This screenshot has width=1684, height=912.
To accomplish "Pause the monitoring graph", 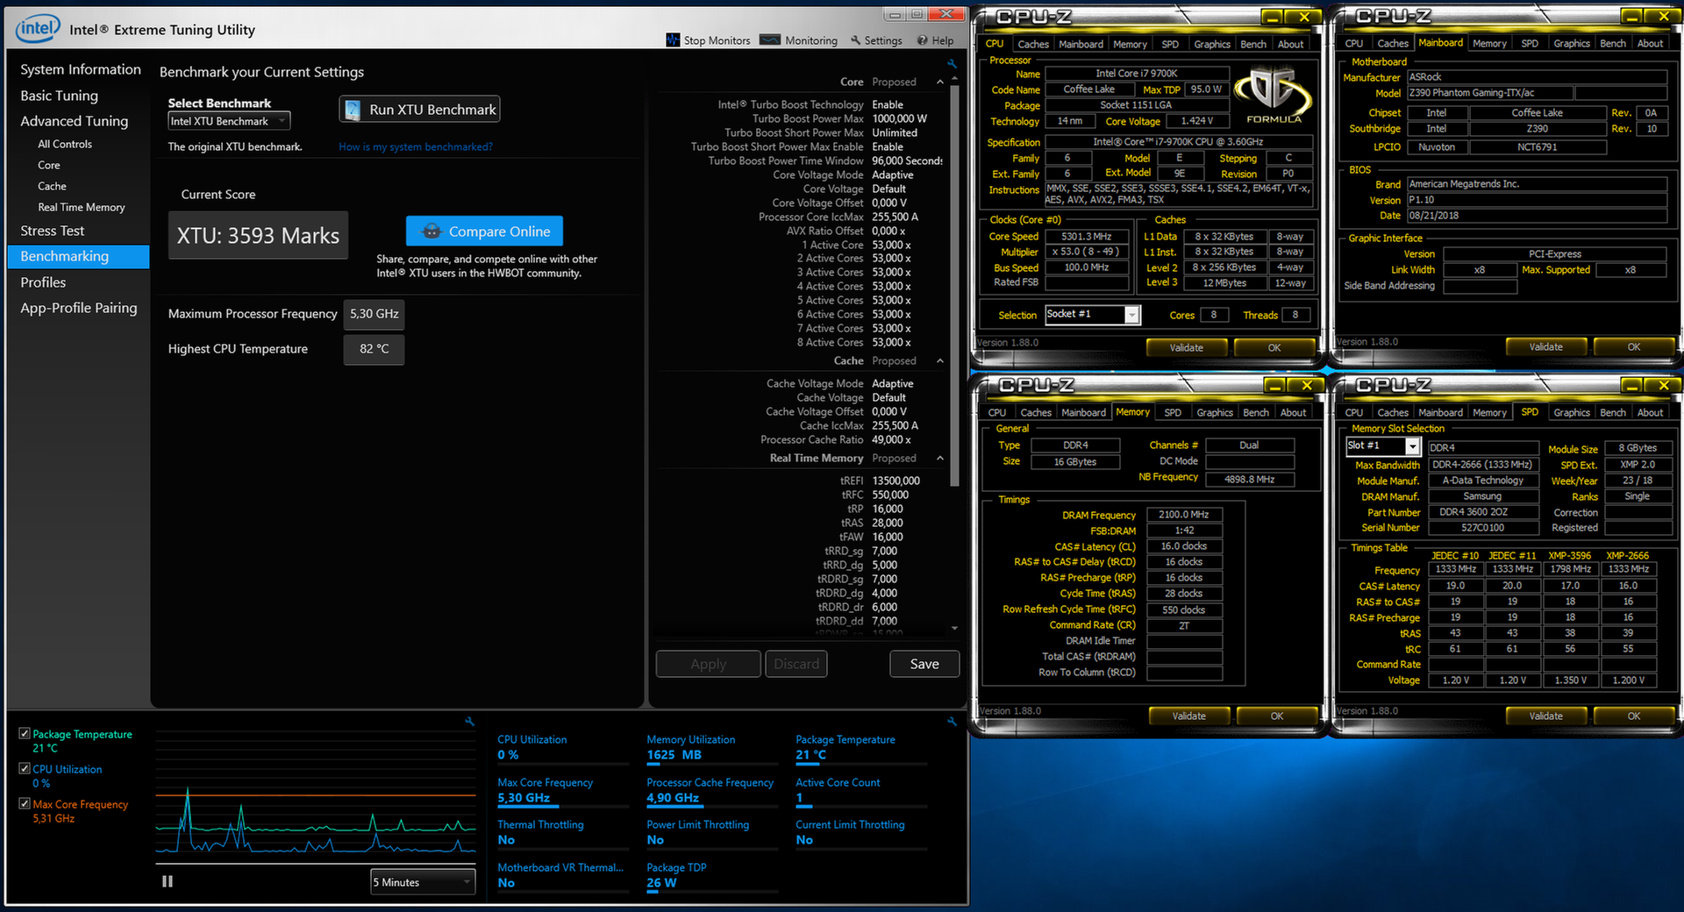I will click(x=168, y=881).
